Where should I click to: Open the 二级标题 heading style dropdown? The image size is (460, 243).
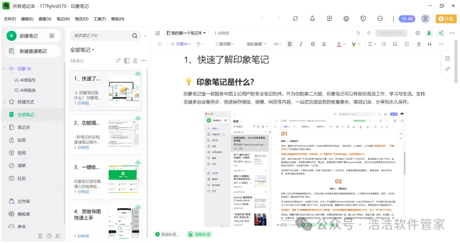224,44
